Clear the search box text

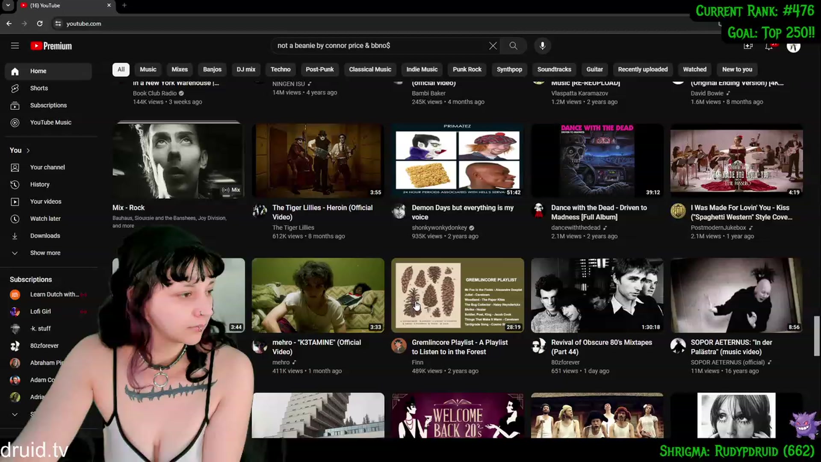(493, 46)
